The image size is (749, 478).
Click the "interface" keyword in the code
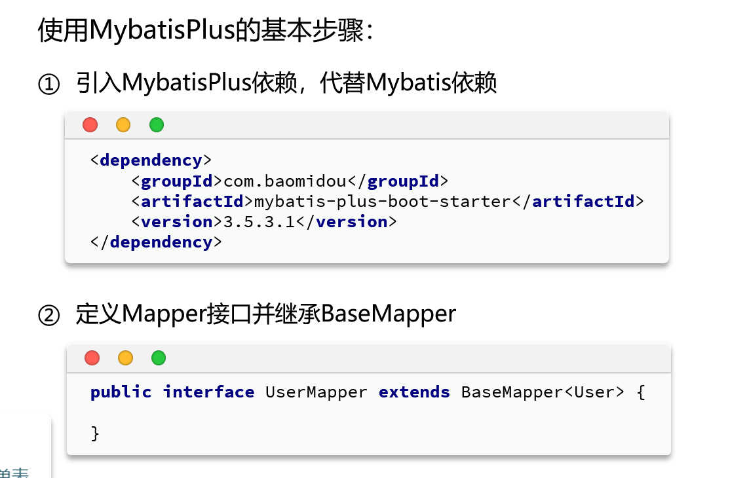(x=209, y=392)
